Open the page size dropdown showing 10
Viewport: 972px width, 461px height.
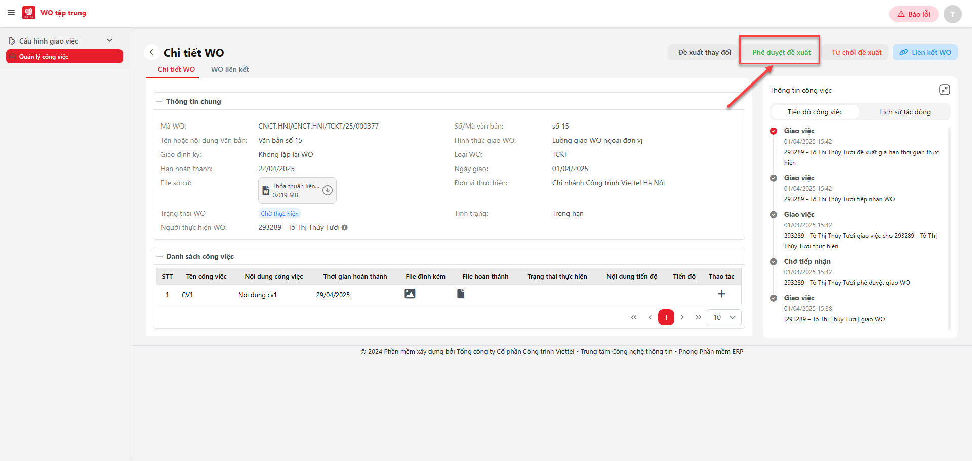[x=724, y=317]
